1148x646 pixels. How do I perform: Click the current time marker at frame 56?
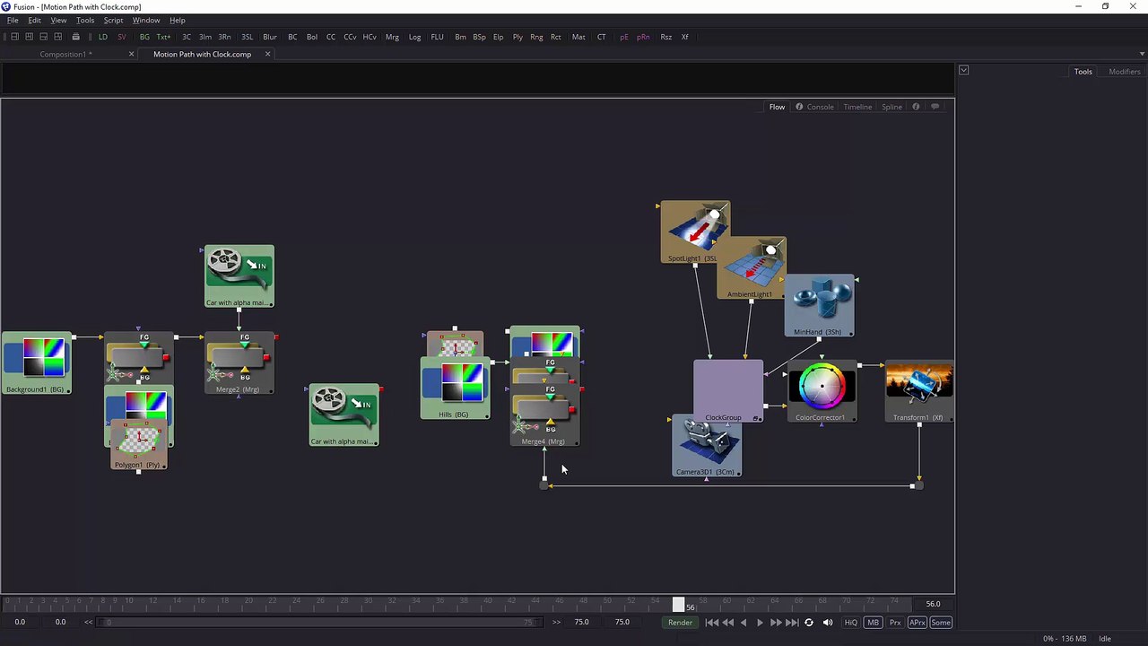point(679,605)
